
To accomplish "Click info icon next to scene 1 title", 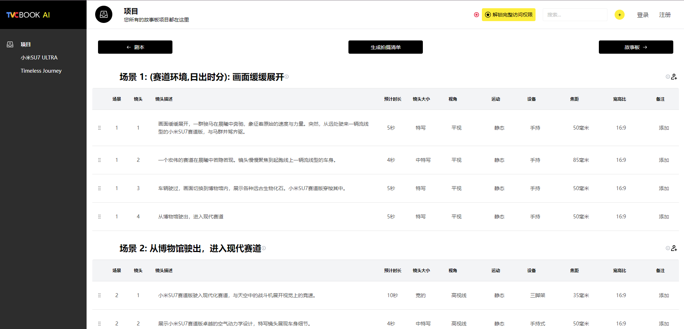I will coord(287,76).
